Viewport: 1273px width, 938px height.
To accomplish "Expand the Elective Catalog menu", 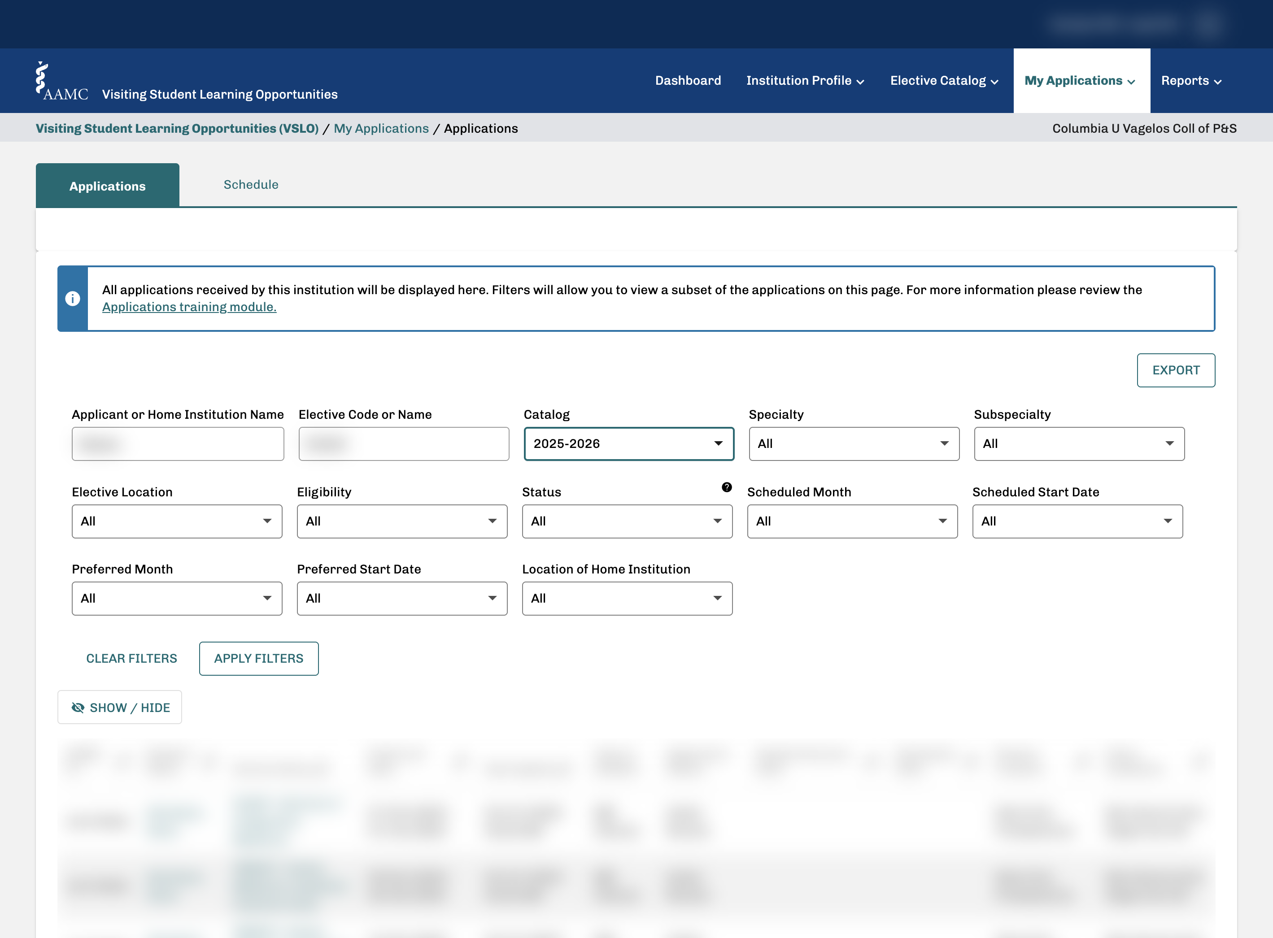I will [944, 81].
